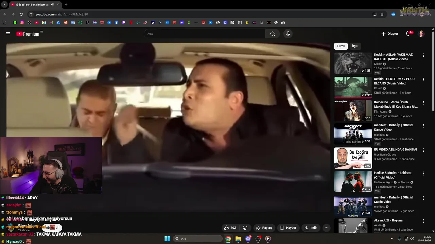Open a new browser tab
Screen dimensions: 435x244
[x=66, y=5]
